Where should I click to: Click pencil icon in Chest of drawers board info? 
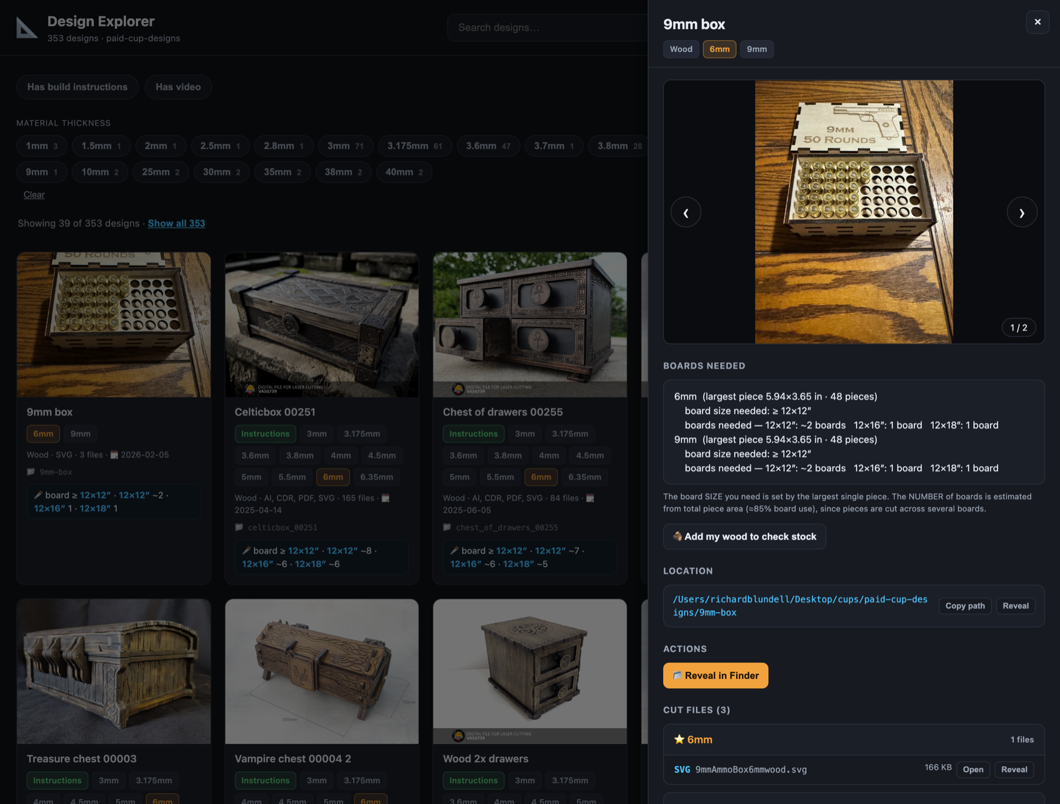[455, 550]
